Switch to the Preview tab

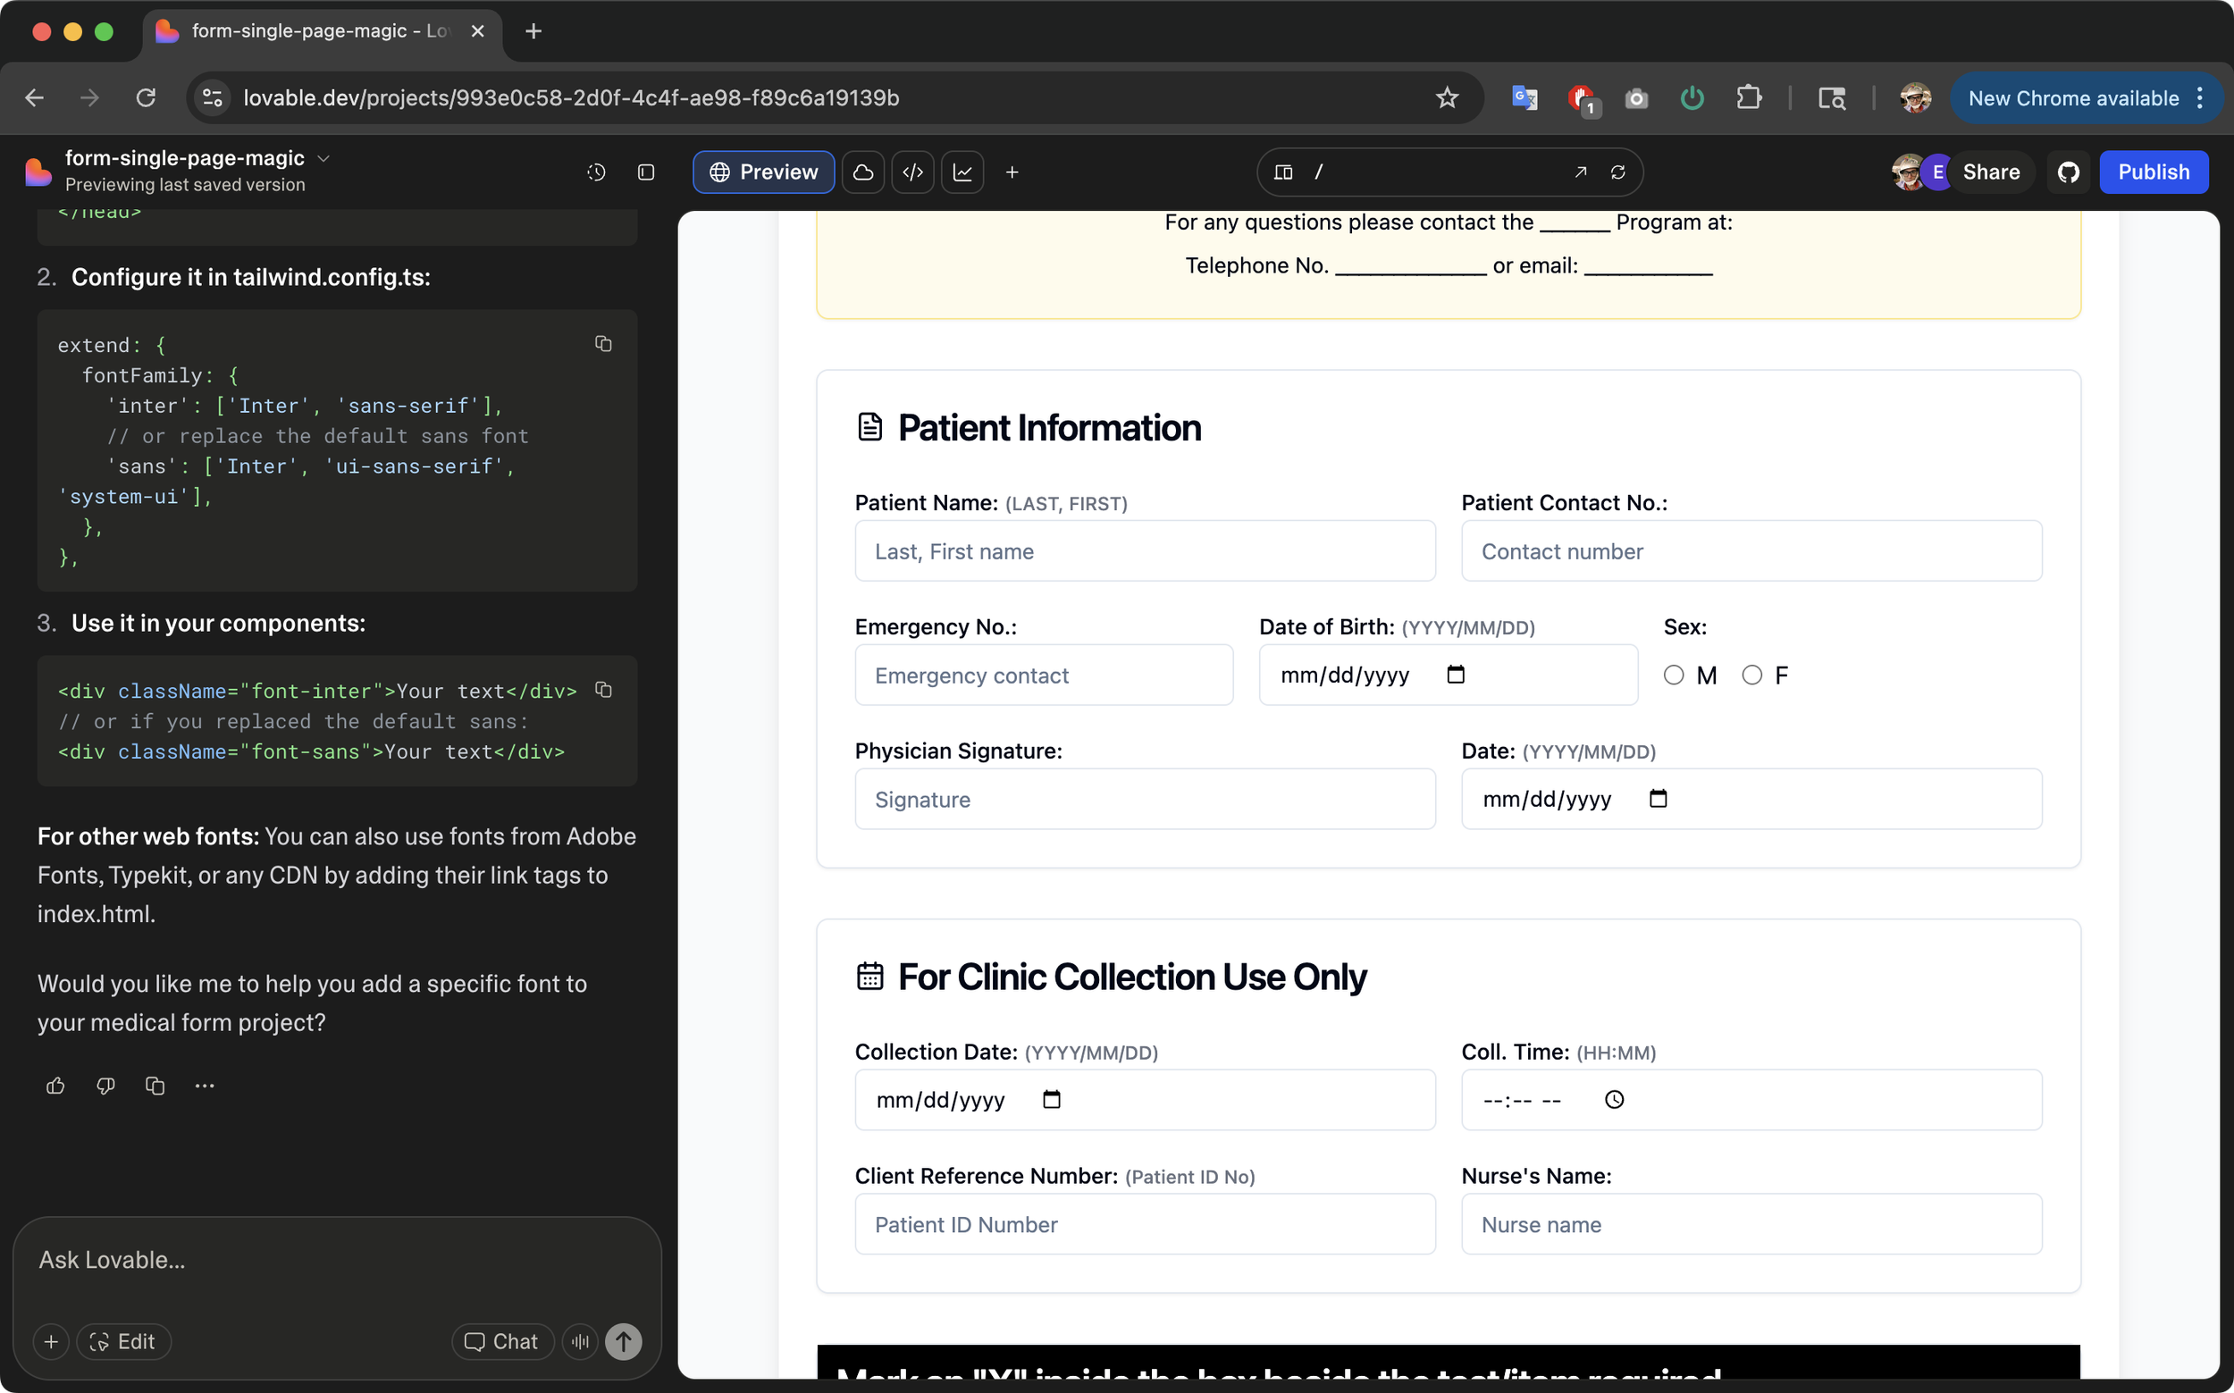(x=764, y=172)
